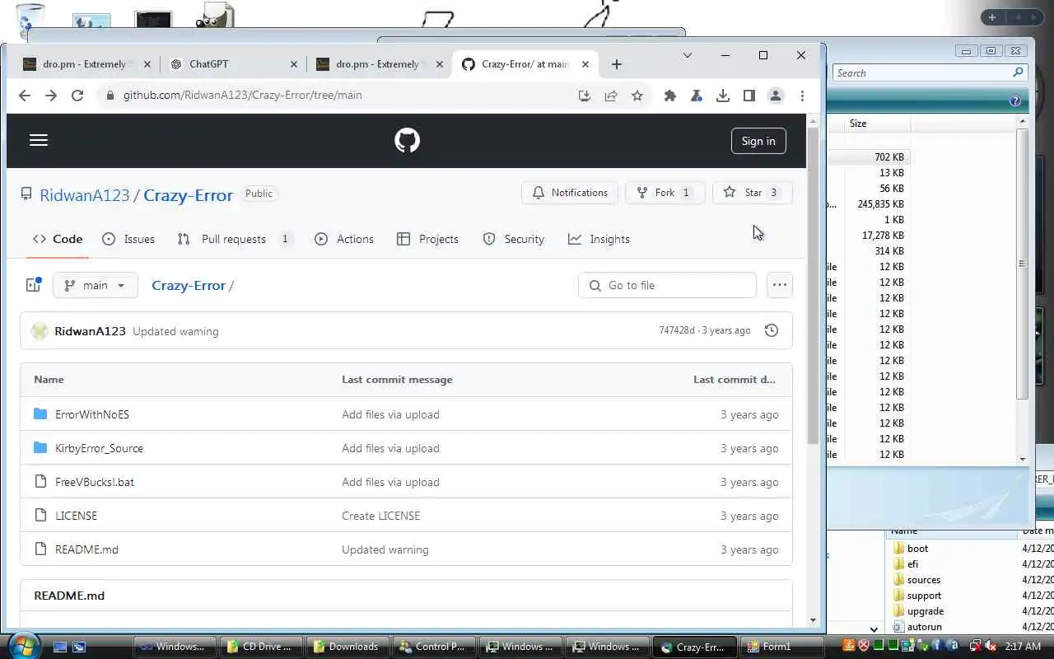Image resolution: width=1054 pixels, height=659 pixels.
Task: Open the KirbyError_Source folder
Action: pos(99,448)
